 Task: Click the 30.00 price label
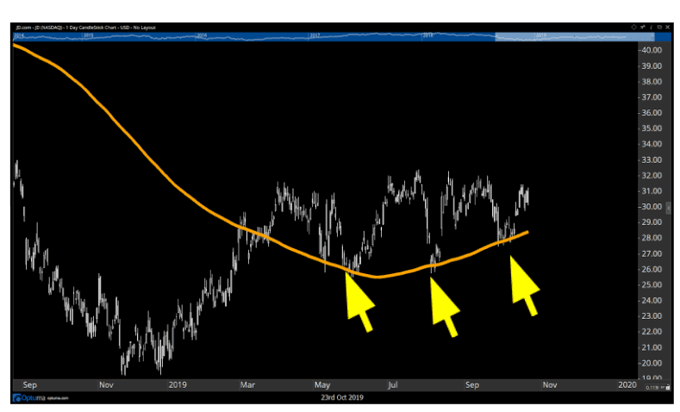click(652, 207)
